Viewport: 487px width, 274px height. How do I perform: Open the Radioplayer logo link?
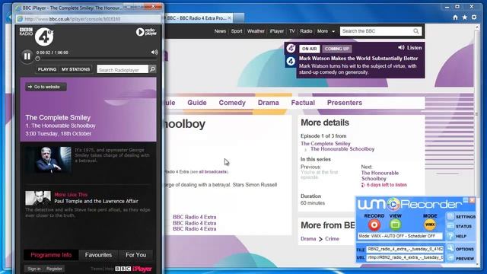click(x=146, y=32)
